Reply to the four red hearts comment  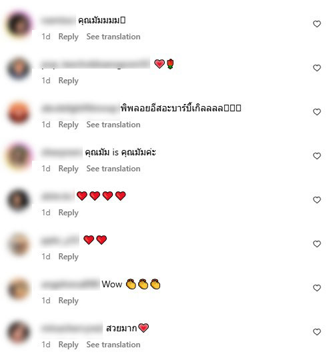click(x=69, y=213)
